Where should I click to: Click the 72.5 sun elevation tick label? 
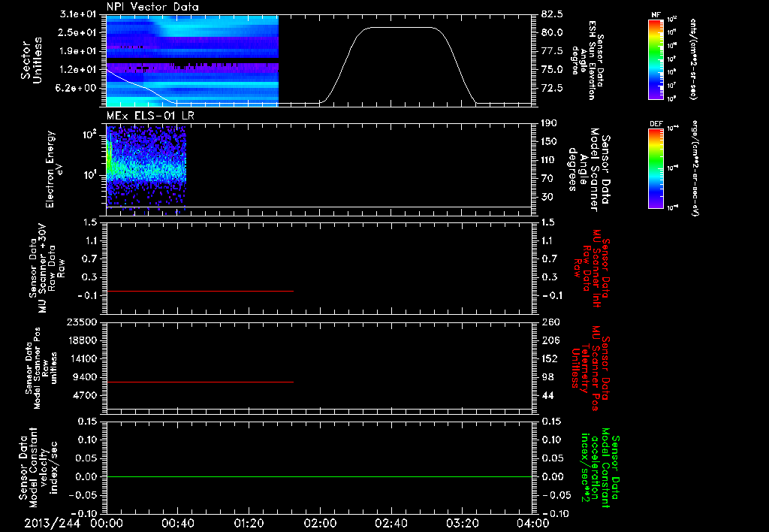point(552,89)
